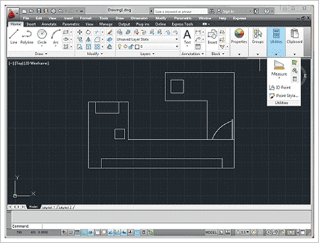
Task: Click the Scale tool in Modify panel
Action: (x=88, y=47)
